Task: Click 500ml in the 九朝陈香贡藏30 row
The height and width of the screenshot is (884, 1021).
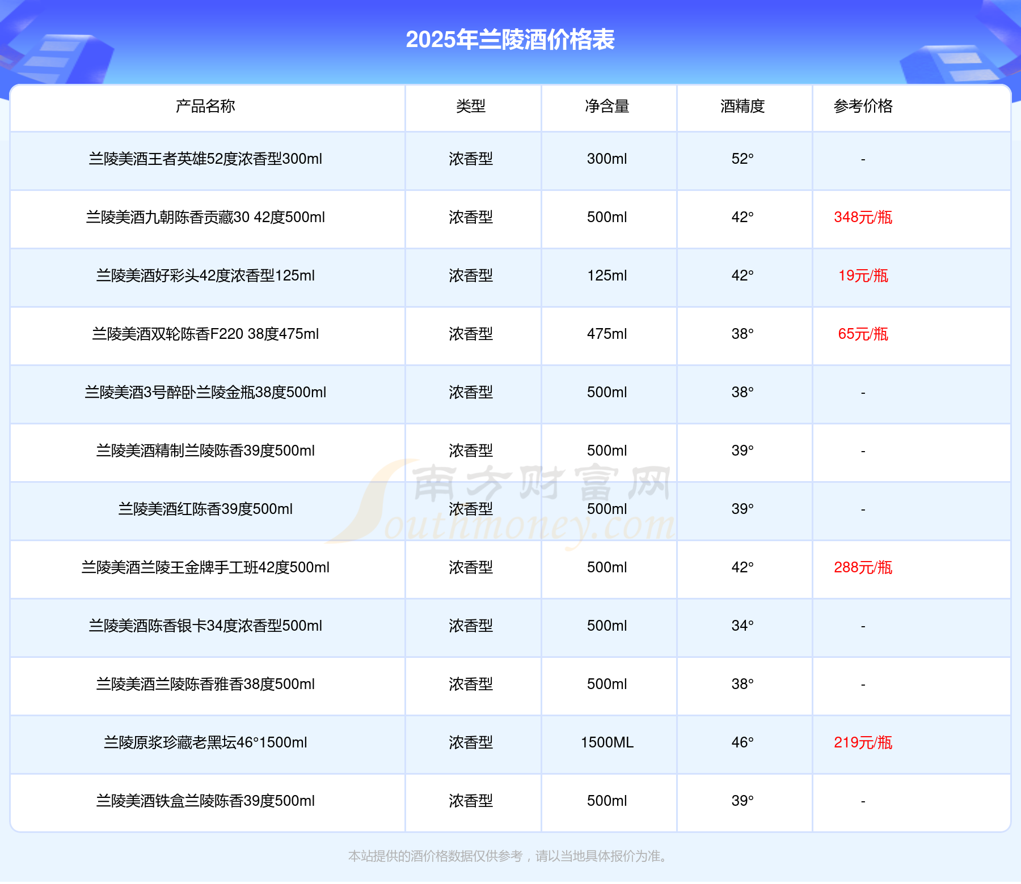Action: coord(607,217)
